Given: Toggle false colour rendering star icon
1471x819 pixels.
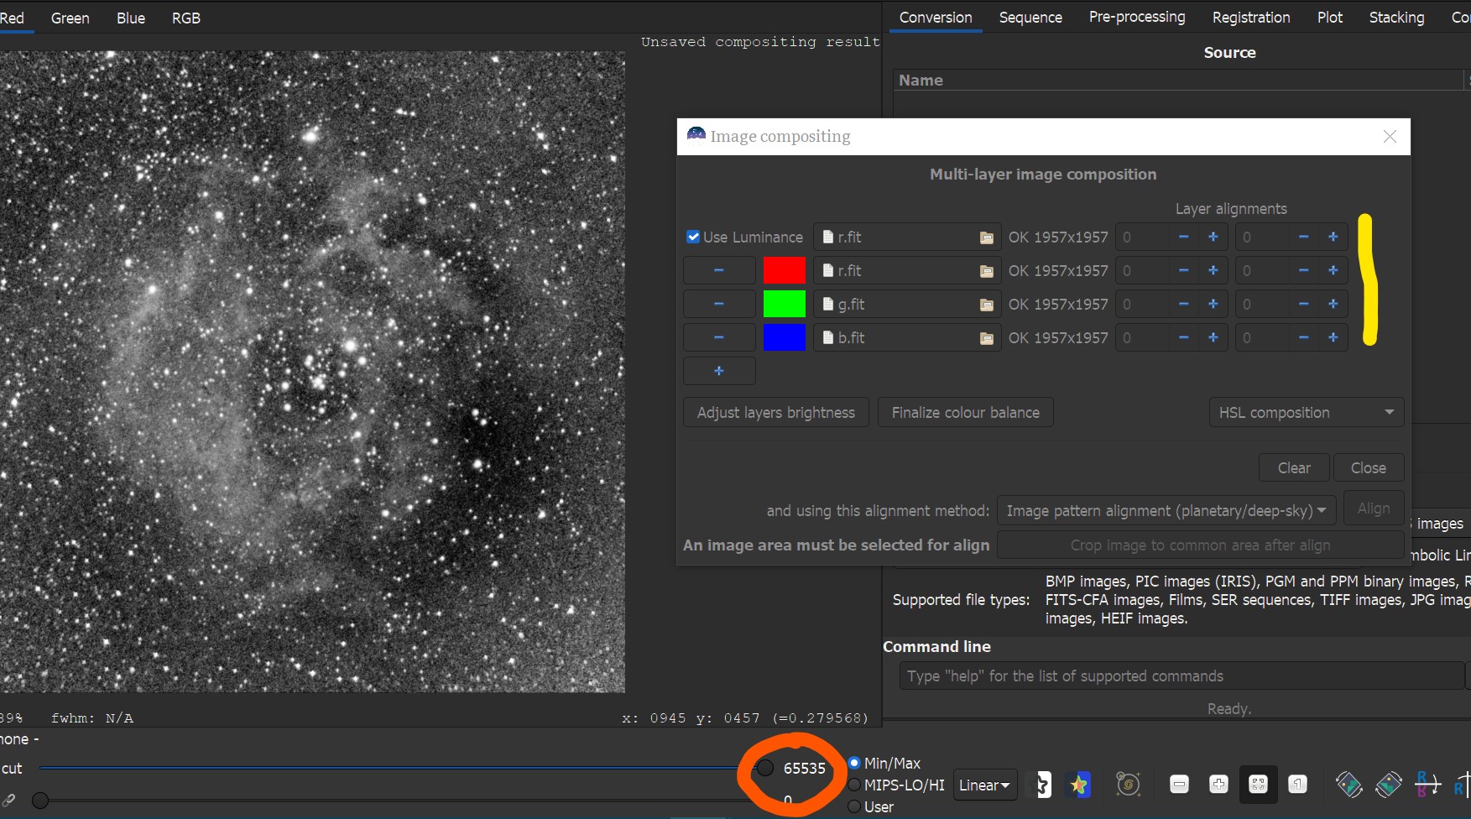Looking at the screenshot, I should [x=1079, y=785].
